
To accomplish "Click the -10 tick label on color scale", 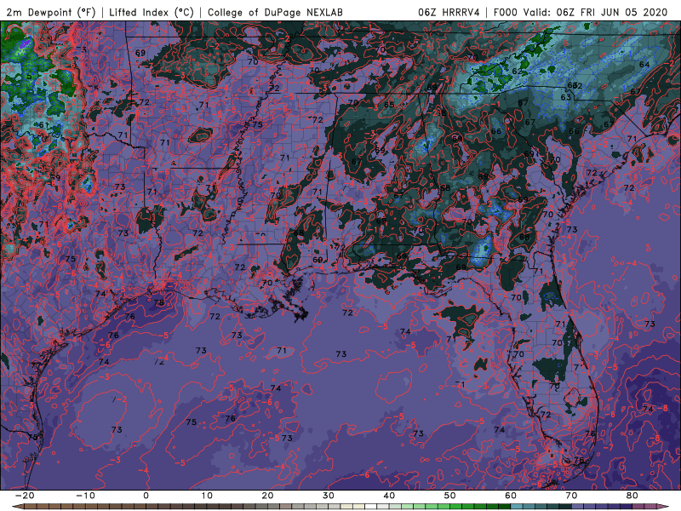I will [x=85, y=496].
